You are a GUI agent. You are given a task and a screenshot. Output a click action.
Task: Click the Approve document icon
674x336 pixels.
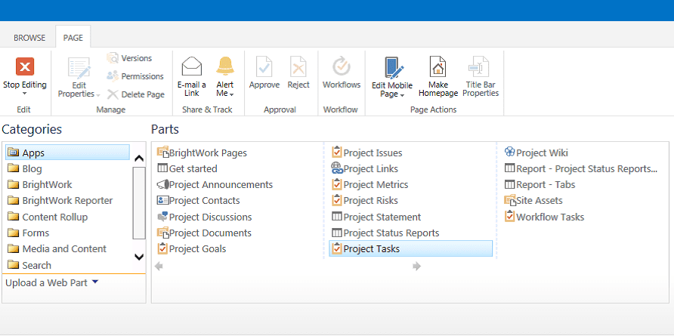point(264,66)
